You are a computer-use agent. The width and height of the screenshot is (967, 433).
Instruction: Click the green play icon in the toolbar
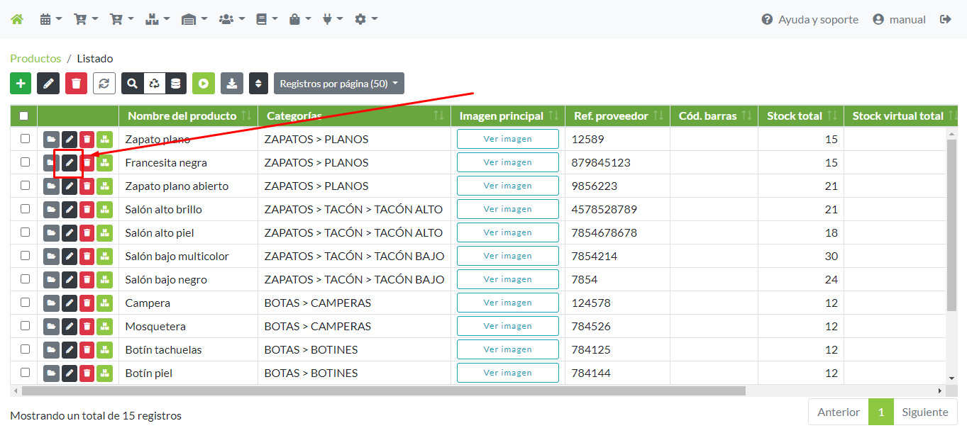pyautogui.click(x=204, y=83)
